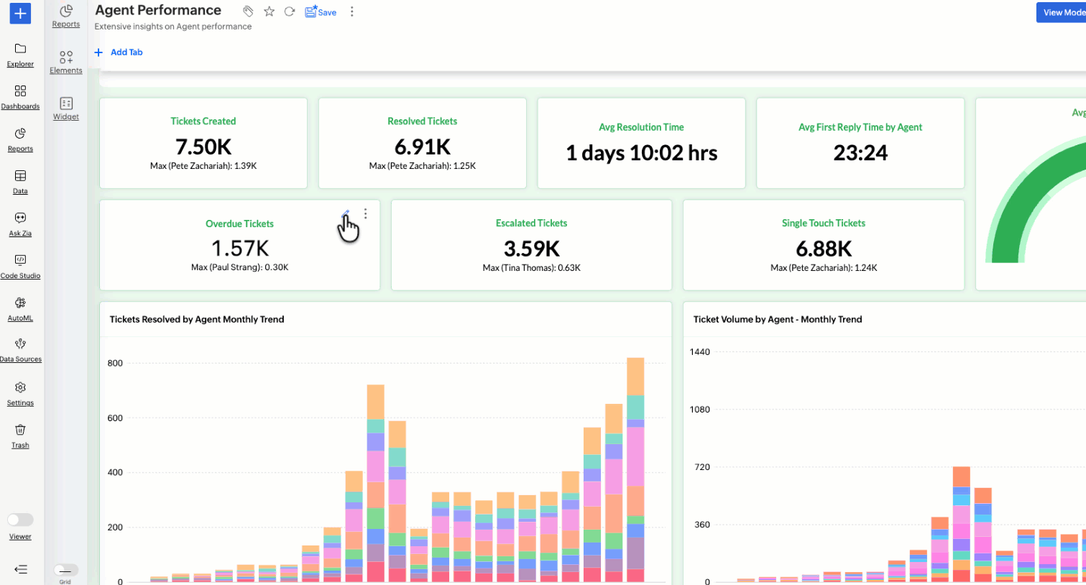The width and height of the screenshot is (1086, 585).
Task: Open Overdue Tickets widget options menu
Action: [365, 213]
